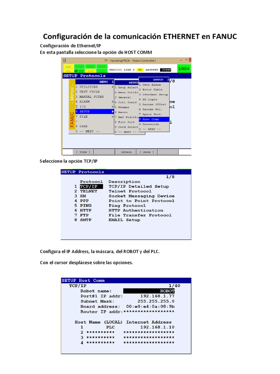Click Port#1 IP addr value 192.168.1.77
Viewport: 280px width, 374px height.
[157, 296]
